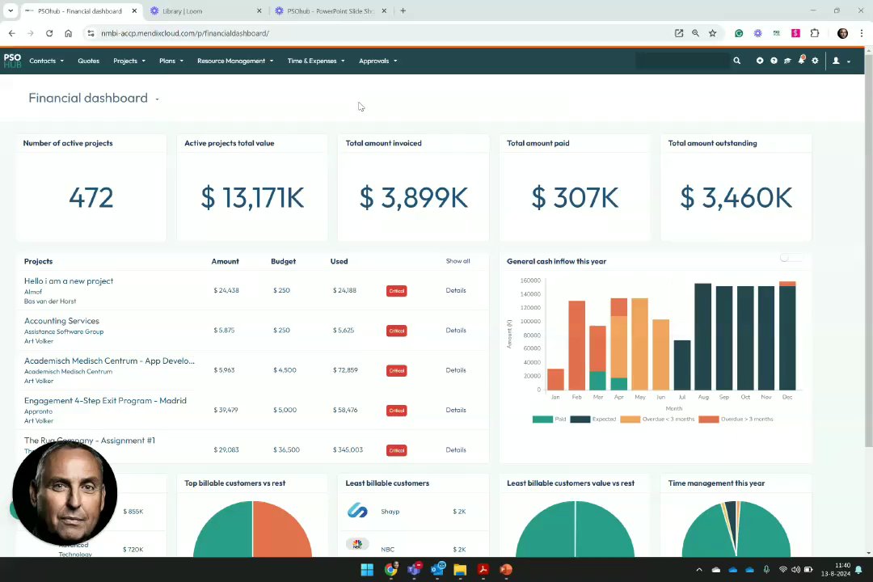This screenshot has width=873, height=582.
Task: Open Details for Engagement 4-Step Exit Program
Action: (x=455, y=410)
